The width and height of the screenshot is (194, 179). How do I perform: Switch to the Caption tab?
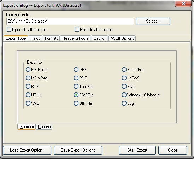[100, 38]
